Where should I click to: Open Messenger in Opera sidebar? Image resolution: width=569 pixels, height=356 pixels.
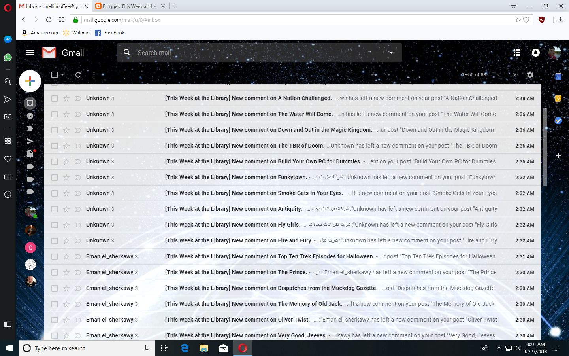tap(8, 39)
